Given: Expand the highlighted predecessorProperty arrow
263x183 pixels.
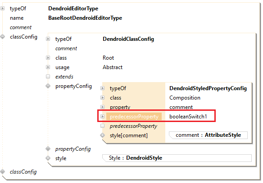Looking at the screenshot, I should (x=103, y=116).
